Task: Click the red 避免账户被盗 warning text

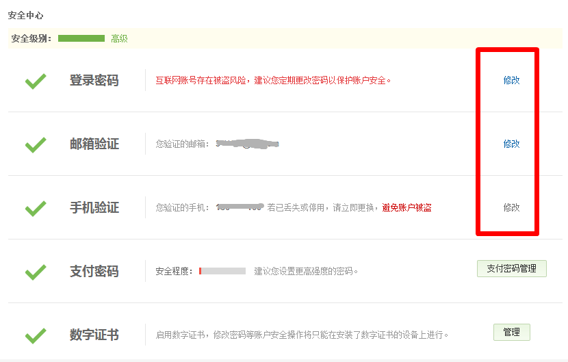Action: (x=406, y=207)
